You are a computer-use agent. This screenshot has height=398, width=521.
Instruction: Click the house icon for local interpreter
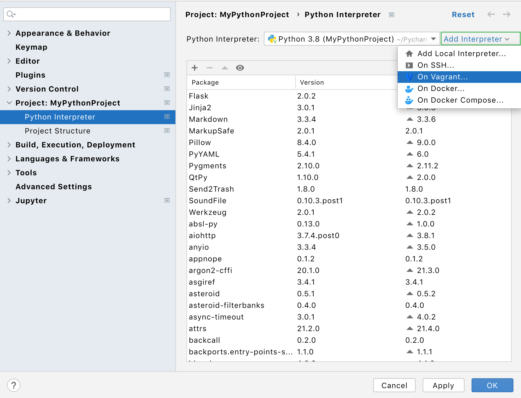tap(409, 53)
